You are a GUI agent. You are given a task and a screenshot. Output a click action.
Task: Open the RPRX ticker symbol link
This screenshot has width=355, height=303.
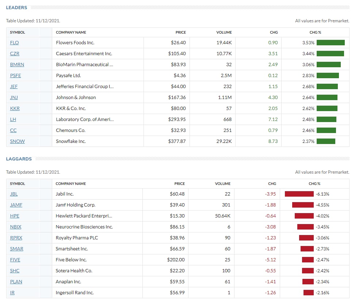point(16,238)
